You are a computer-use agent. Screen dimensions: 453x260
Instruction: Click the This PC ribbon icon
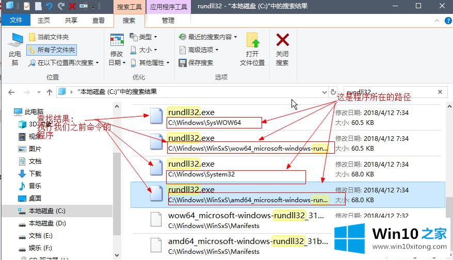pyautogui.click(x=15, y=49)
